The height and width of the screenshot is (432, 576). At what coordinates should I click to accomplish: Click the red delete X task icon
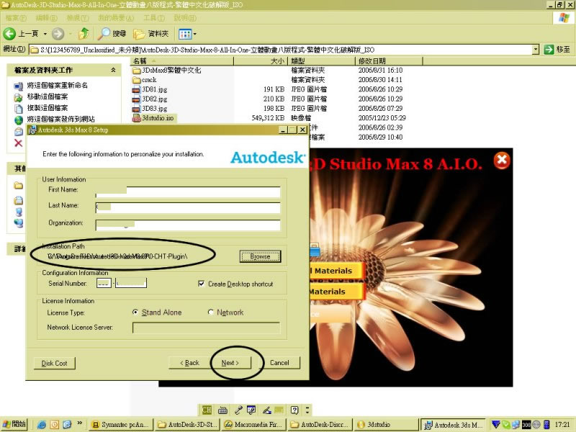point(19,143)
